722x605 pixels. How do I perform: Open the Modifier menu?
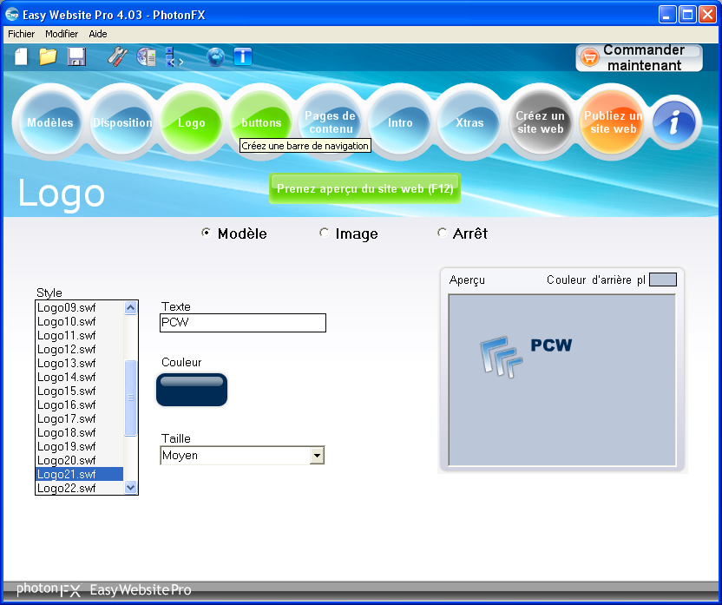point(62,34)
